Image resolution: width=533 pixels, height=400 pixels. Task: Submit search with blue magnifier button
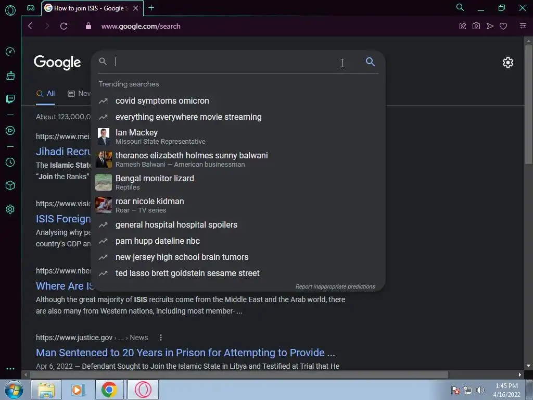coord(370,61)
